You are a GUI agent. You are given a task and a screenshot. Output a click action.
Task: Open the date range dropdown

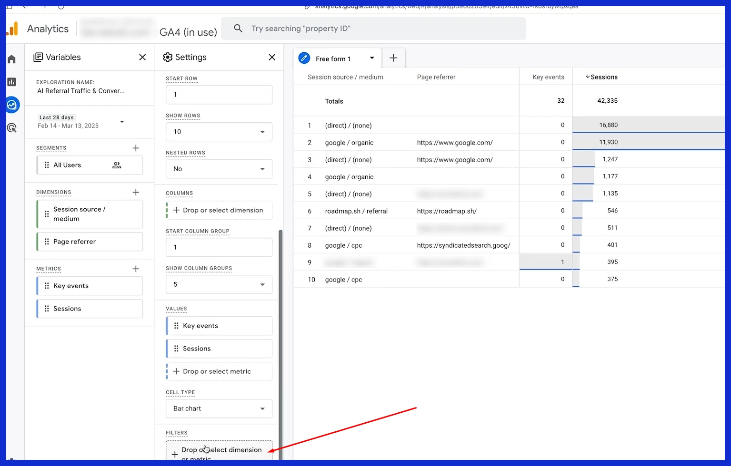point(122,122)
